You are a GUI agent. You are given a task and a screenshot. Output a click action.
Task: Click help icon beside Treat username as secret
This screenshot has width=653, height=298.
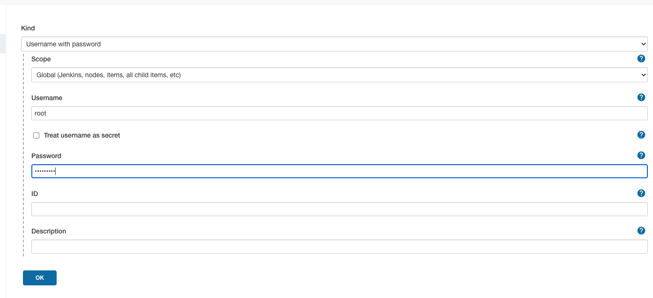coord(641,135)
